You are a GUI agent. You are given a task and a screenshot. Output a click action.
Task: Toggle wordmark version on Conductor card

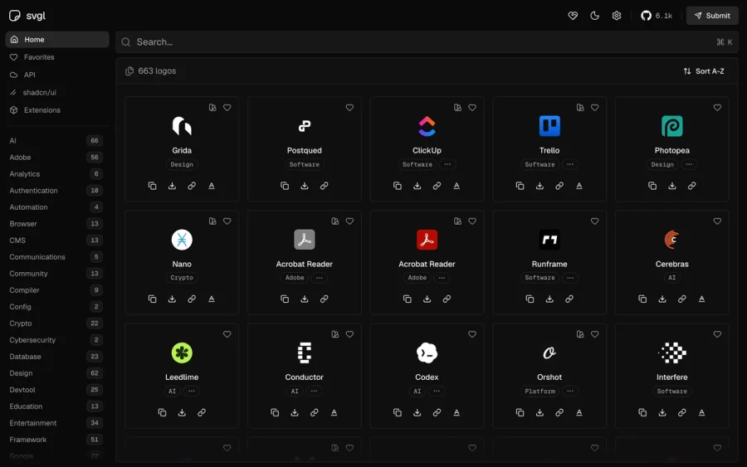[x=335, y=334]
